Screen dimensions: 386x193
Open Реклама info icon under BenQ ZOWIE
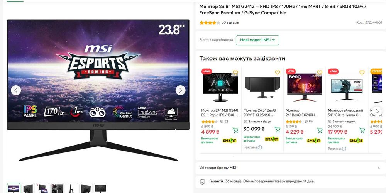pyautogui.click(x=260, y=147)
